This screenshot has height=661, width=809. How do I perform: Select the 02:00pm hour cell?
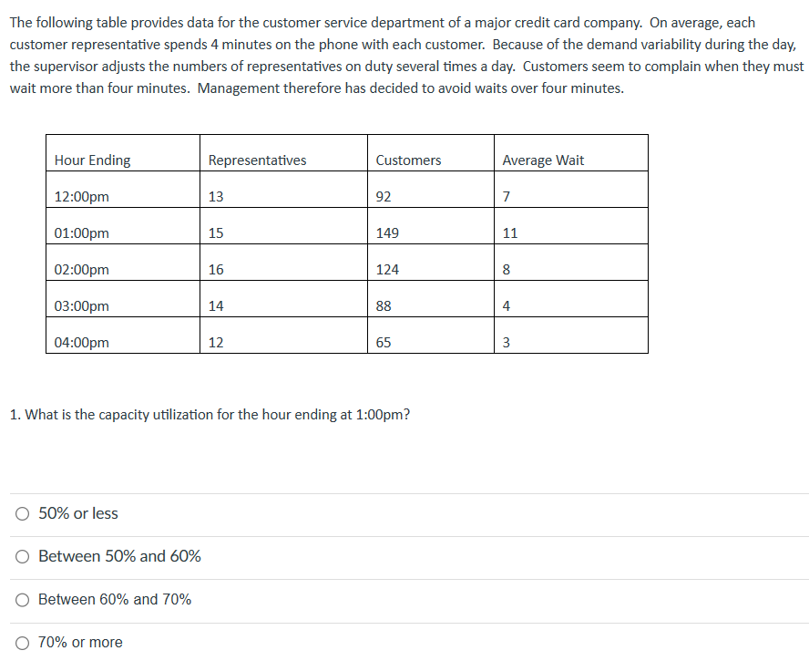(81, 269)
